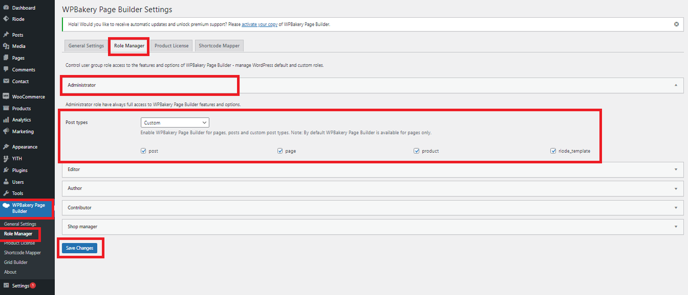Image resolution: width=688 pixels, height=295 pixels.
Task: Open the Plugins menu label
Action: [x=20, y=171]
